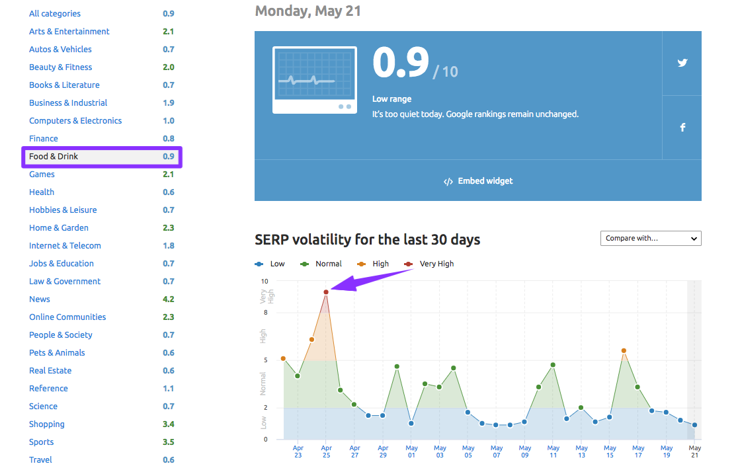
Task: Open the Real Estate category
Action: coord(50,372)
